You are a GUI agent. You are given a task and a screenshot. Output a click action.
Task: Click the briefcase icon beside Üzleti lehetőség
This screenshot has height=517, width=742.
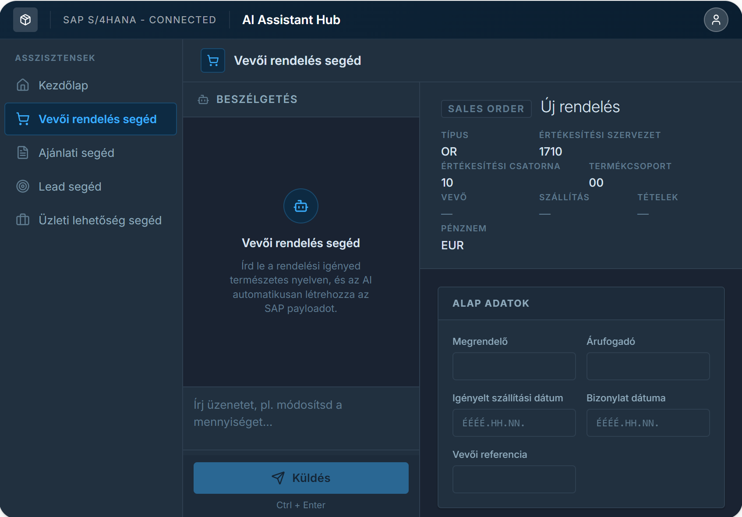coord(23,220)
